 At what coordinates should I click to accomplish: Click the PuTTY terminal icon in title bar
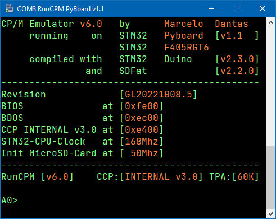pyautogui.click(x=9, y=8)
